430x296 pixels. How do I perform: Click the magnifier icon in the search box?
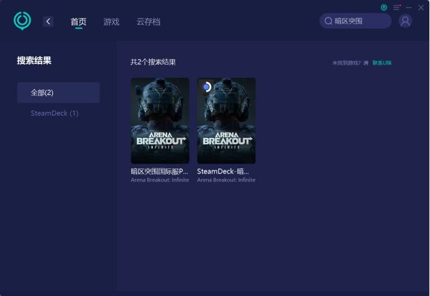click(329, 21)
